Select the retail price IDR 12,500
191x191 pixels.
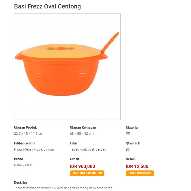[x=137, y=166]
